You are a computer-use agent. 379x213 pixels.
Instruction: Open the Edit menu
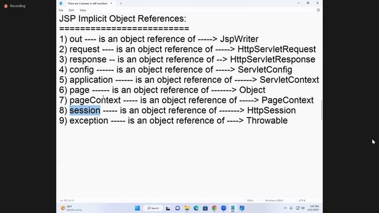pos(71,10)
